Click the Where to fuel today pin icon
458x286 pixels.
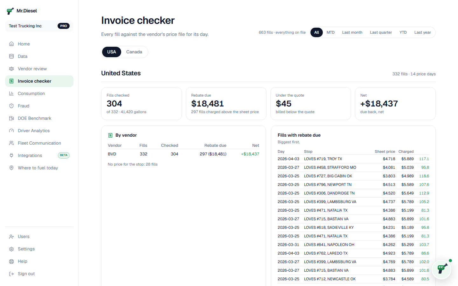click(11, 168)
